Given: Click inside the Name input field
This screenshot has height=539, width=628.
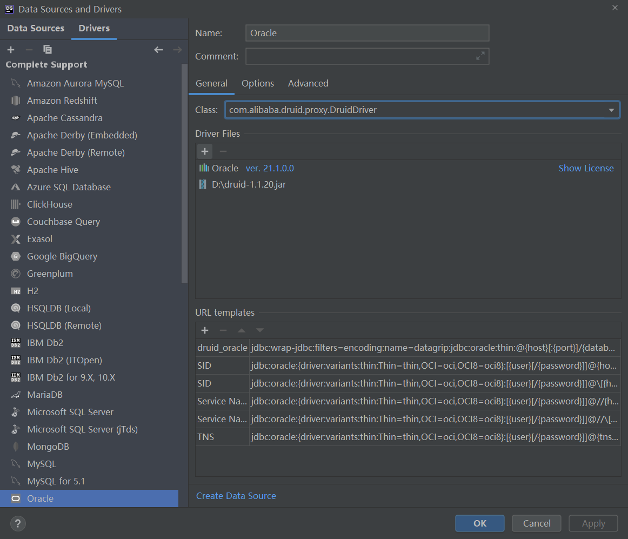Looking at the screenshot, I should 368,33.
